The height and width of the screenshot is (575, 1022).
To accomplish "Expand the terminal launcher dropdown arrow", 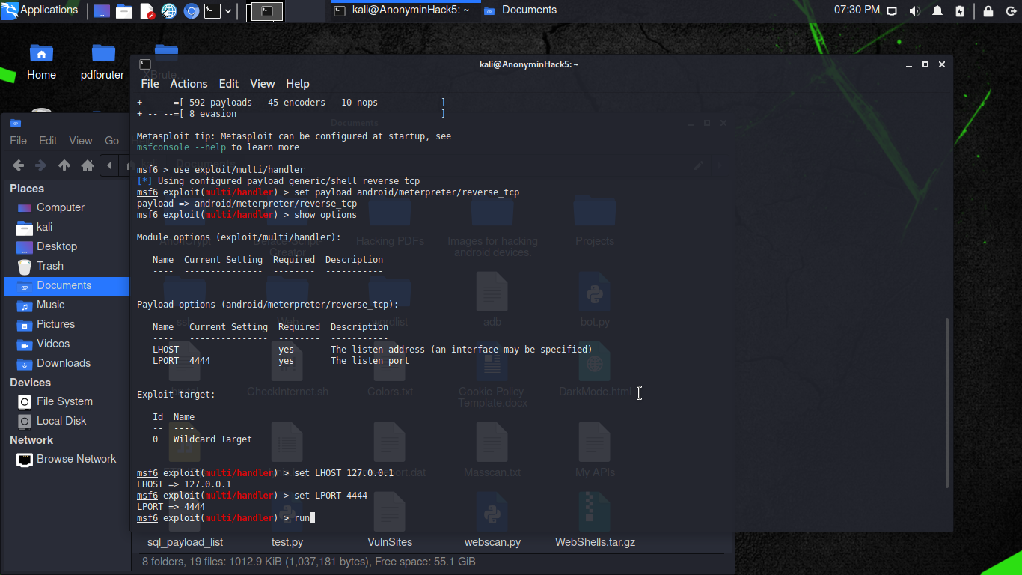I will (x=228, y=11).
